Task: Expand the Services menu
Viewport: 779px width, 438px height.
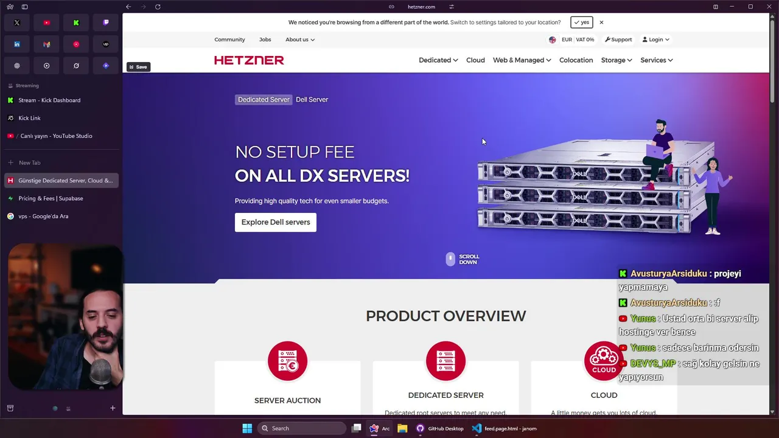Action: (656, 60)
